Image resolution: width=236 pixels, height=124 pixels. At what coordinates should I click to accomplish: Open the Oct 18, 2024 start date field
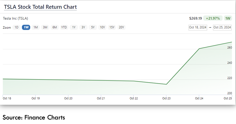pyautogui.click(x=197, y=27)
